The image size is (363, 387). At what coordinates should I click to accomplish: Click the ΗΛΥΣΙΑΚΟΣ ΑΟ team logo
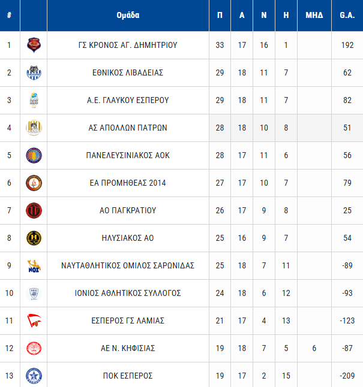click(x=34, y=238)
